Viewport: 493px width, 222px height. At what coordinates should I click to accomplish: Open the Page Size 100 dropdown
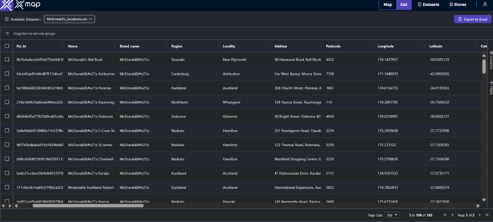[x=392, y=215]
